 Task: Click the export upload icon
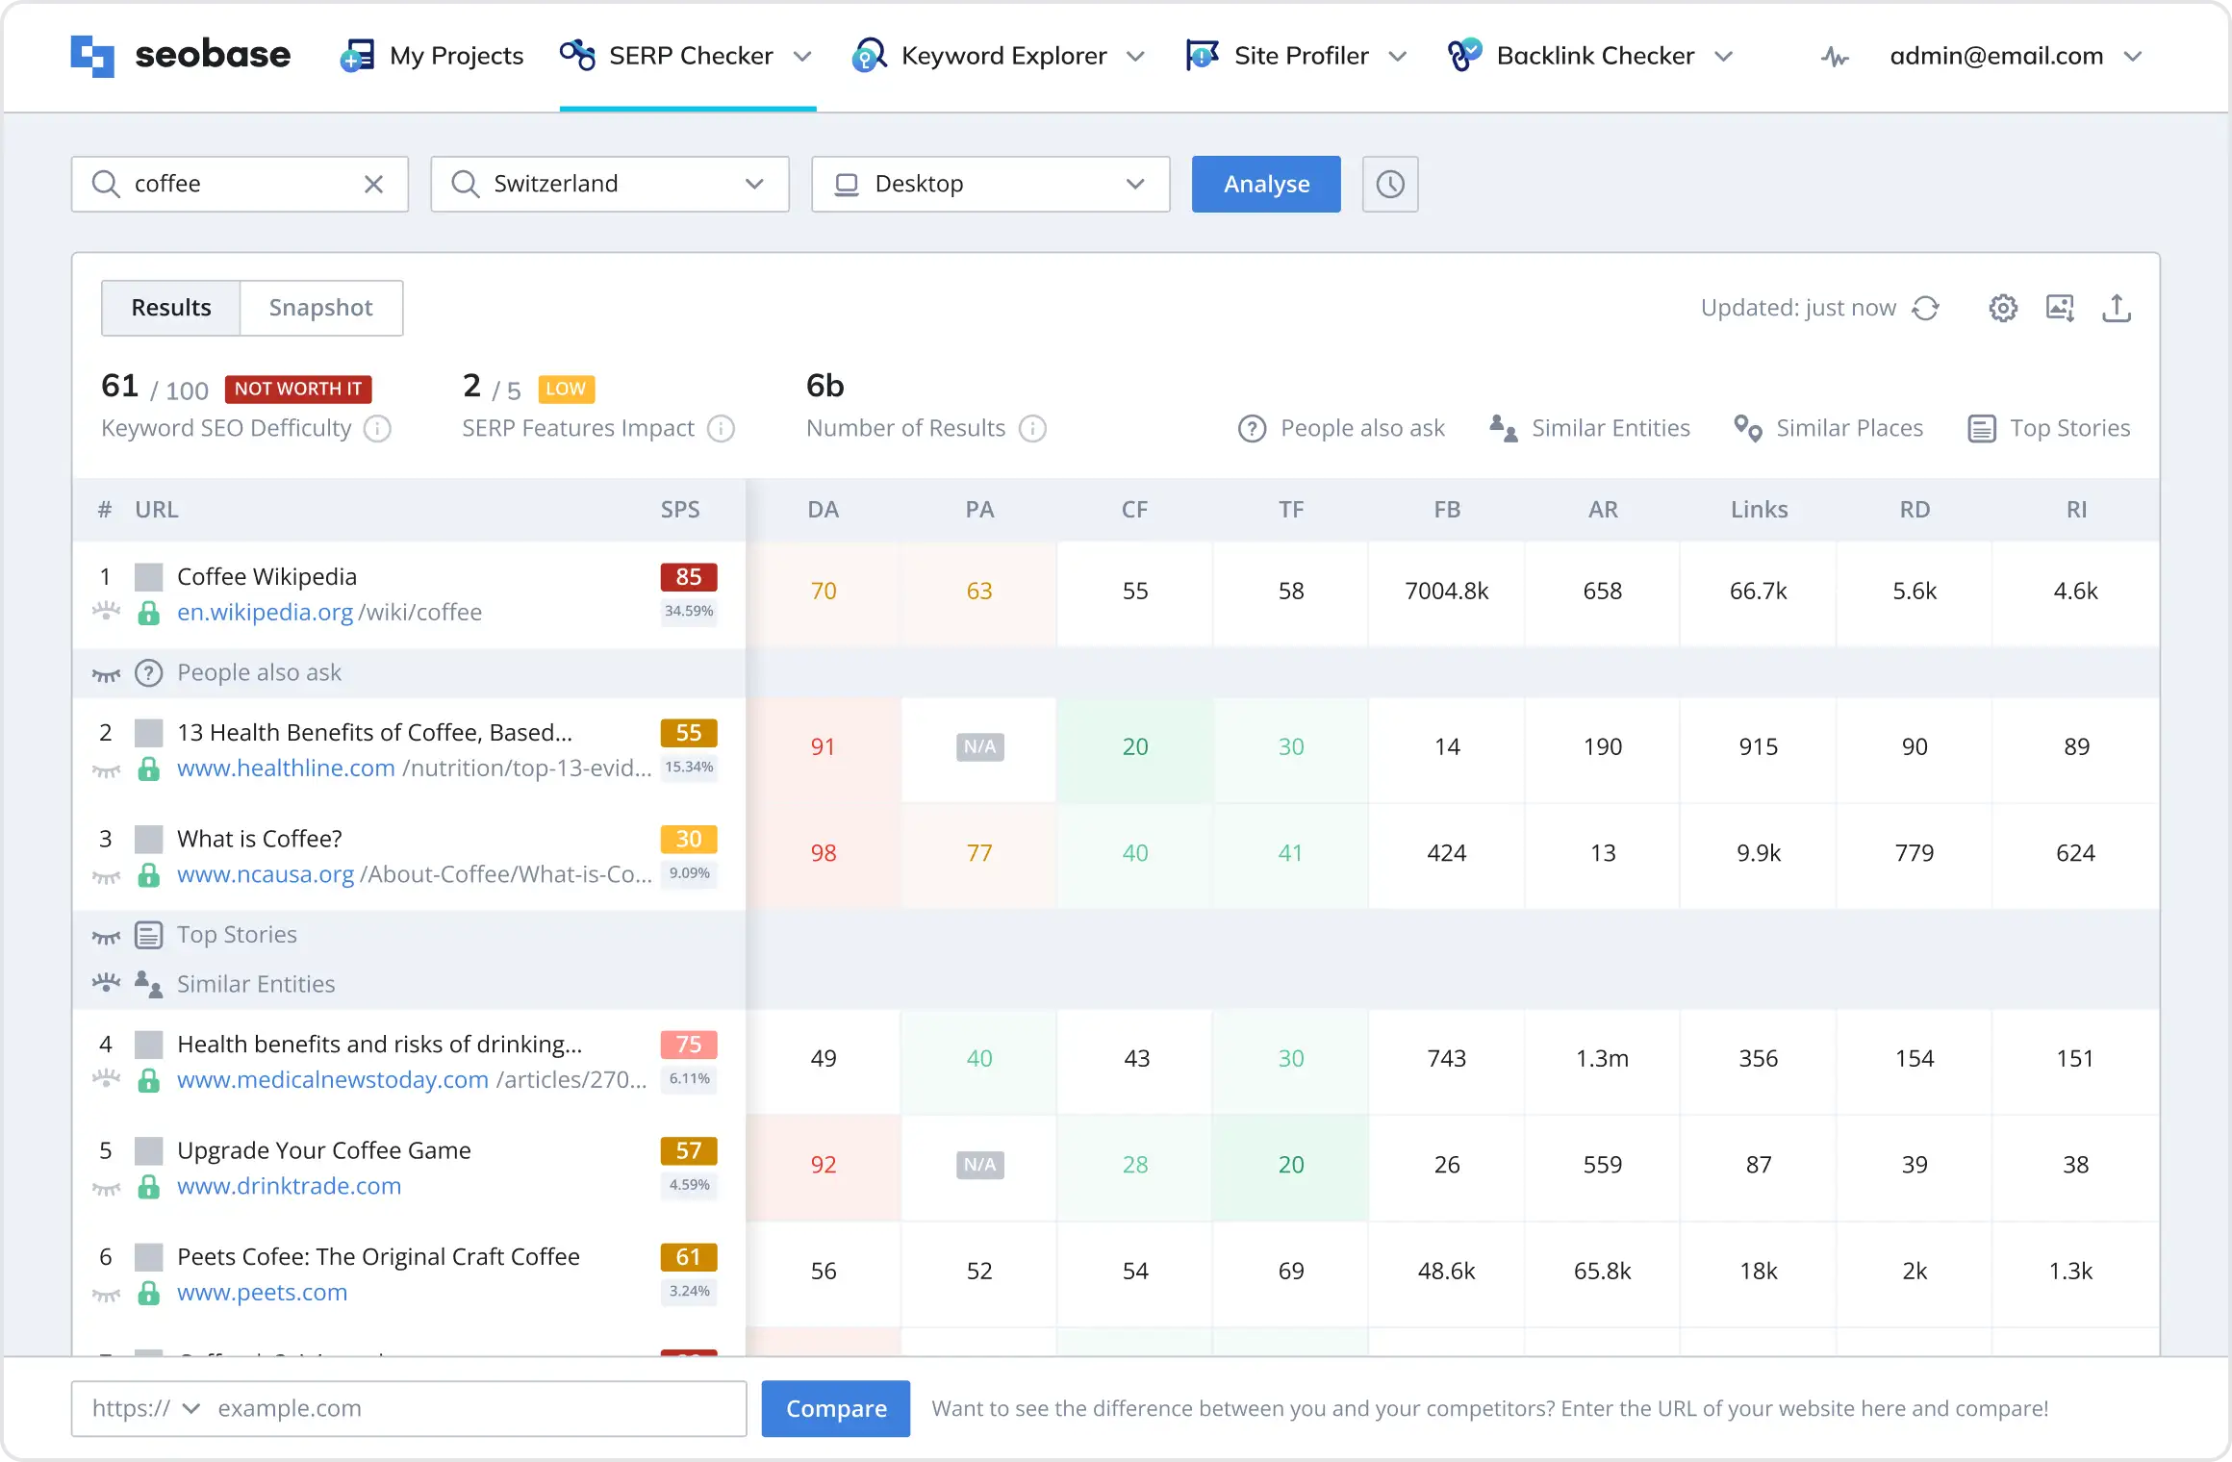(x=2117, y=308)
